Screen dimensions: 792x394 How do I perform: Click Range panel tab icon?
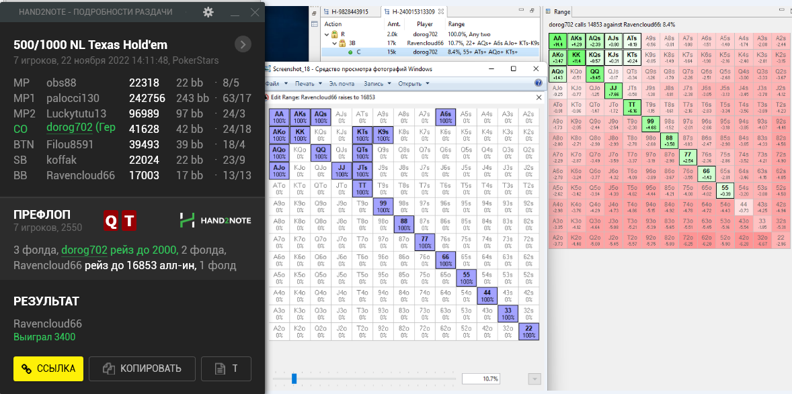coord(549,11)
